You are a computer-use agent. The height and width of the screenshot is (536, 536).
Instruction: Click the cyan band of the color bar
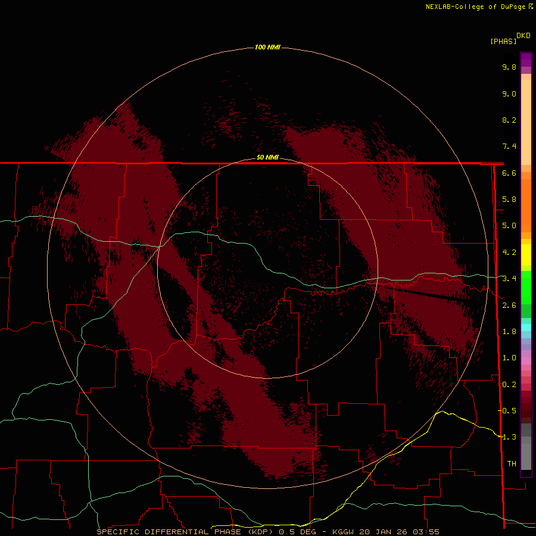pyautogui.click(x=526, y=328)
